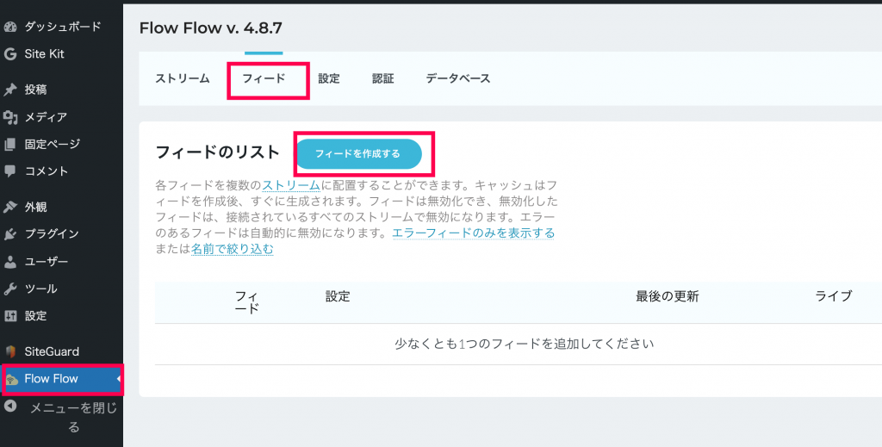Click the Site Kit Google icon
Viewport: 882px width, 447px height.
click(x=10, y=54)
